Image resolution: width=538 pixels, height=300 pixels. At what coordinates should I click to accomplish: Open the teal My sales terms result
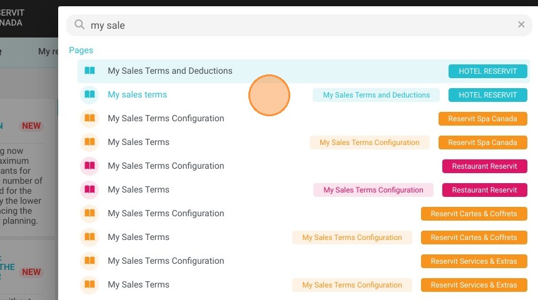[137, 94]
